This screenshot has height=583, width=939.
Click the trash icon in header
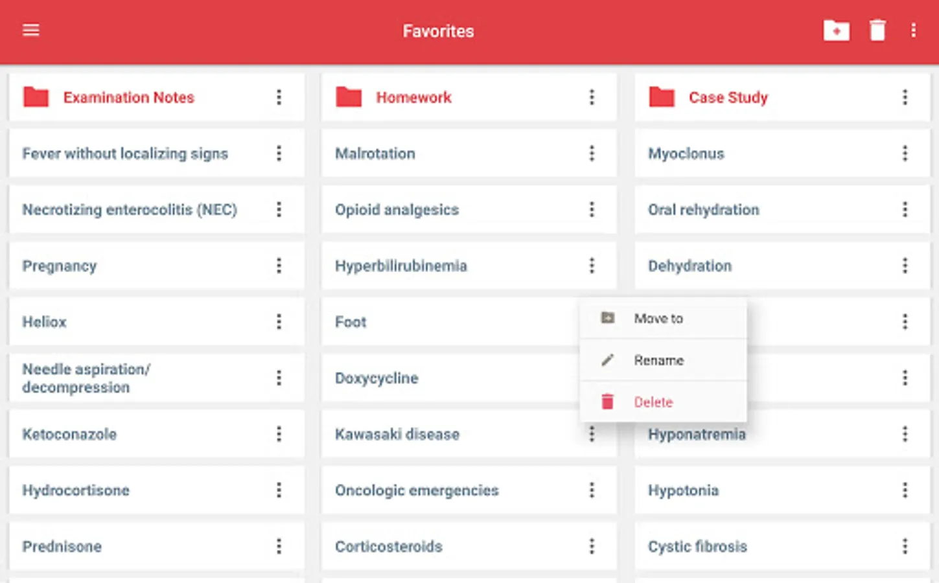877,30
